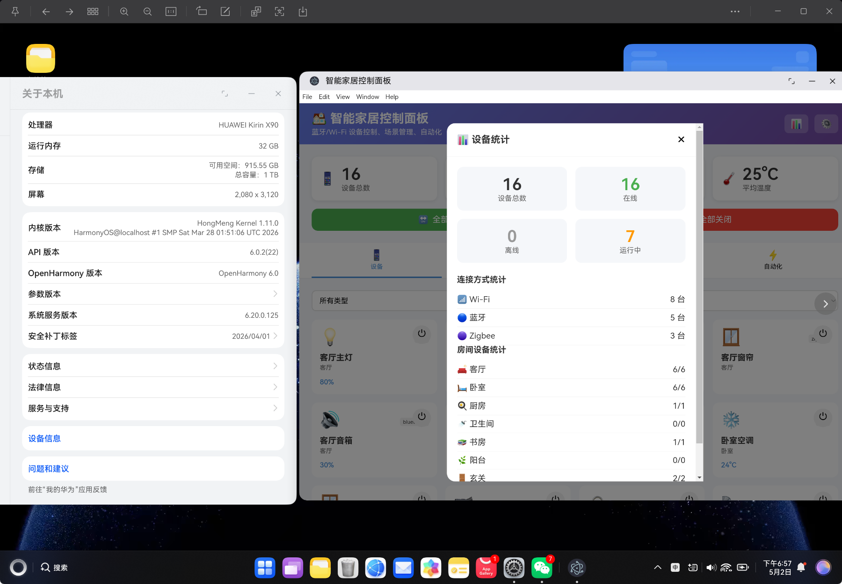Click the round right chevron button
Screen dimensions: 842x584
coord(825,304)
